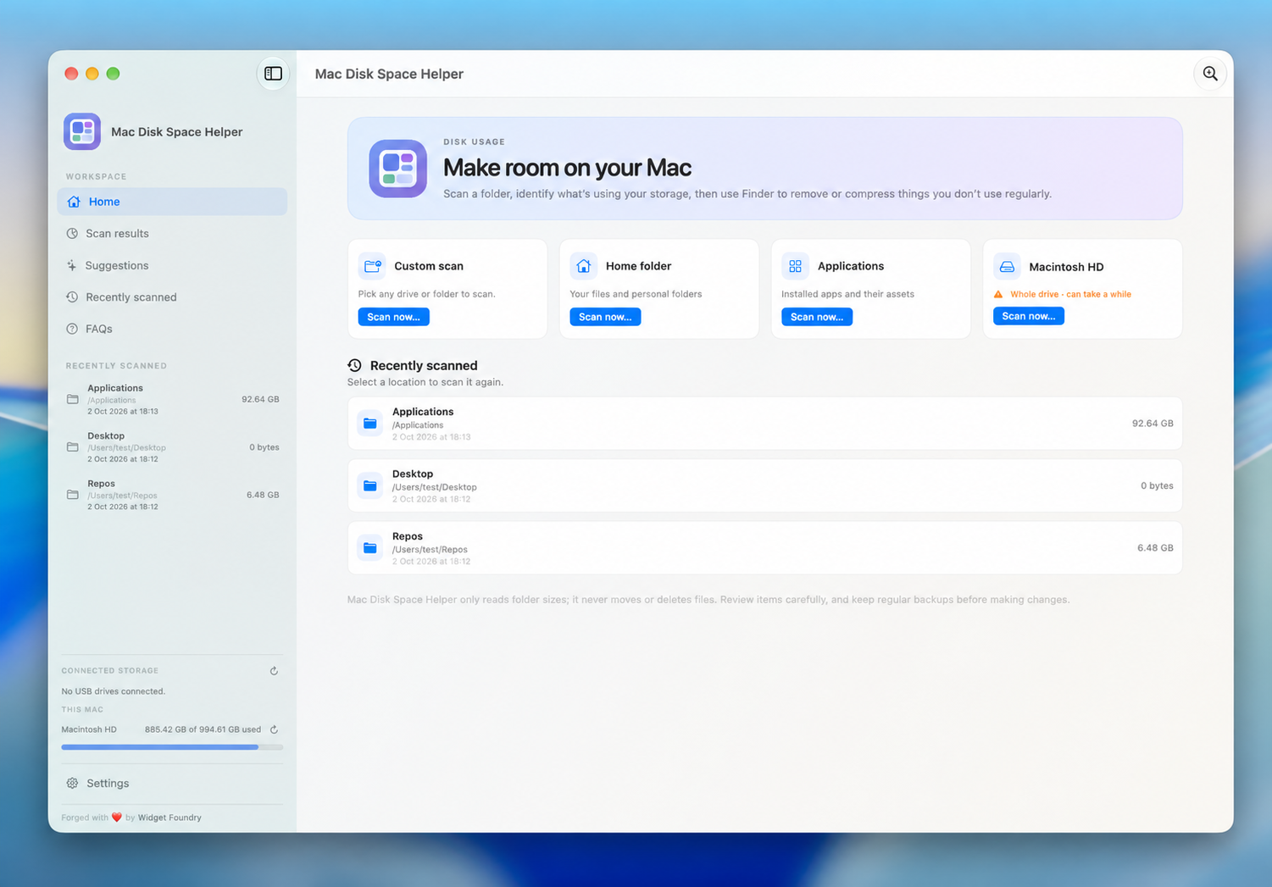1272x887 pixels.
Task: Open Scan results in the sidebar
Action: coord(172,233)
